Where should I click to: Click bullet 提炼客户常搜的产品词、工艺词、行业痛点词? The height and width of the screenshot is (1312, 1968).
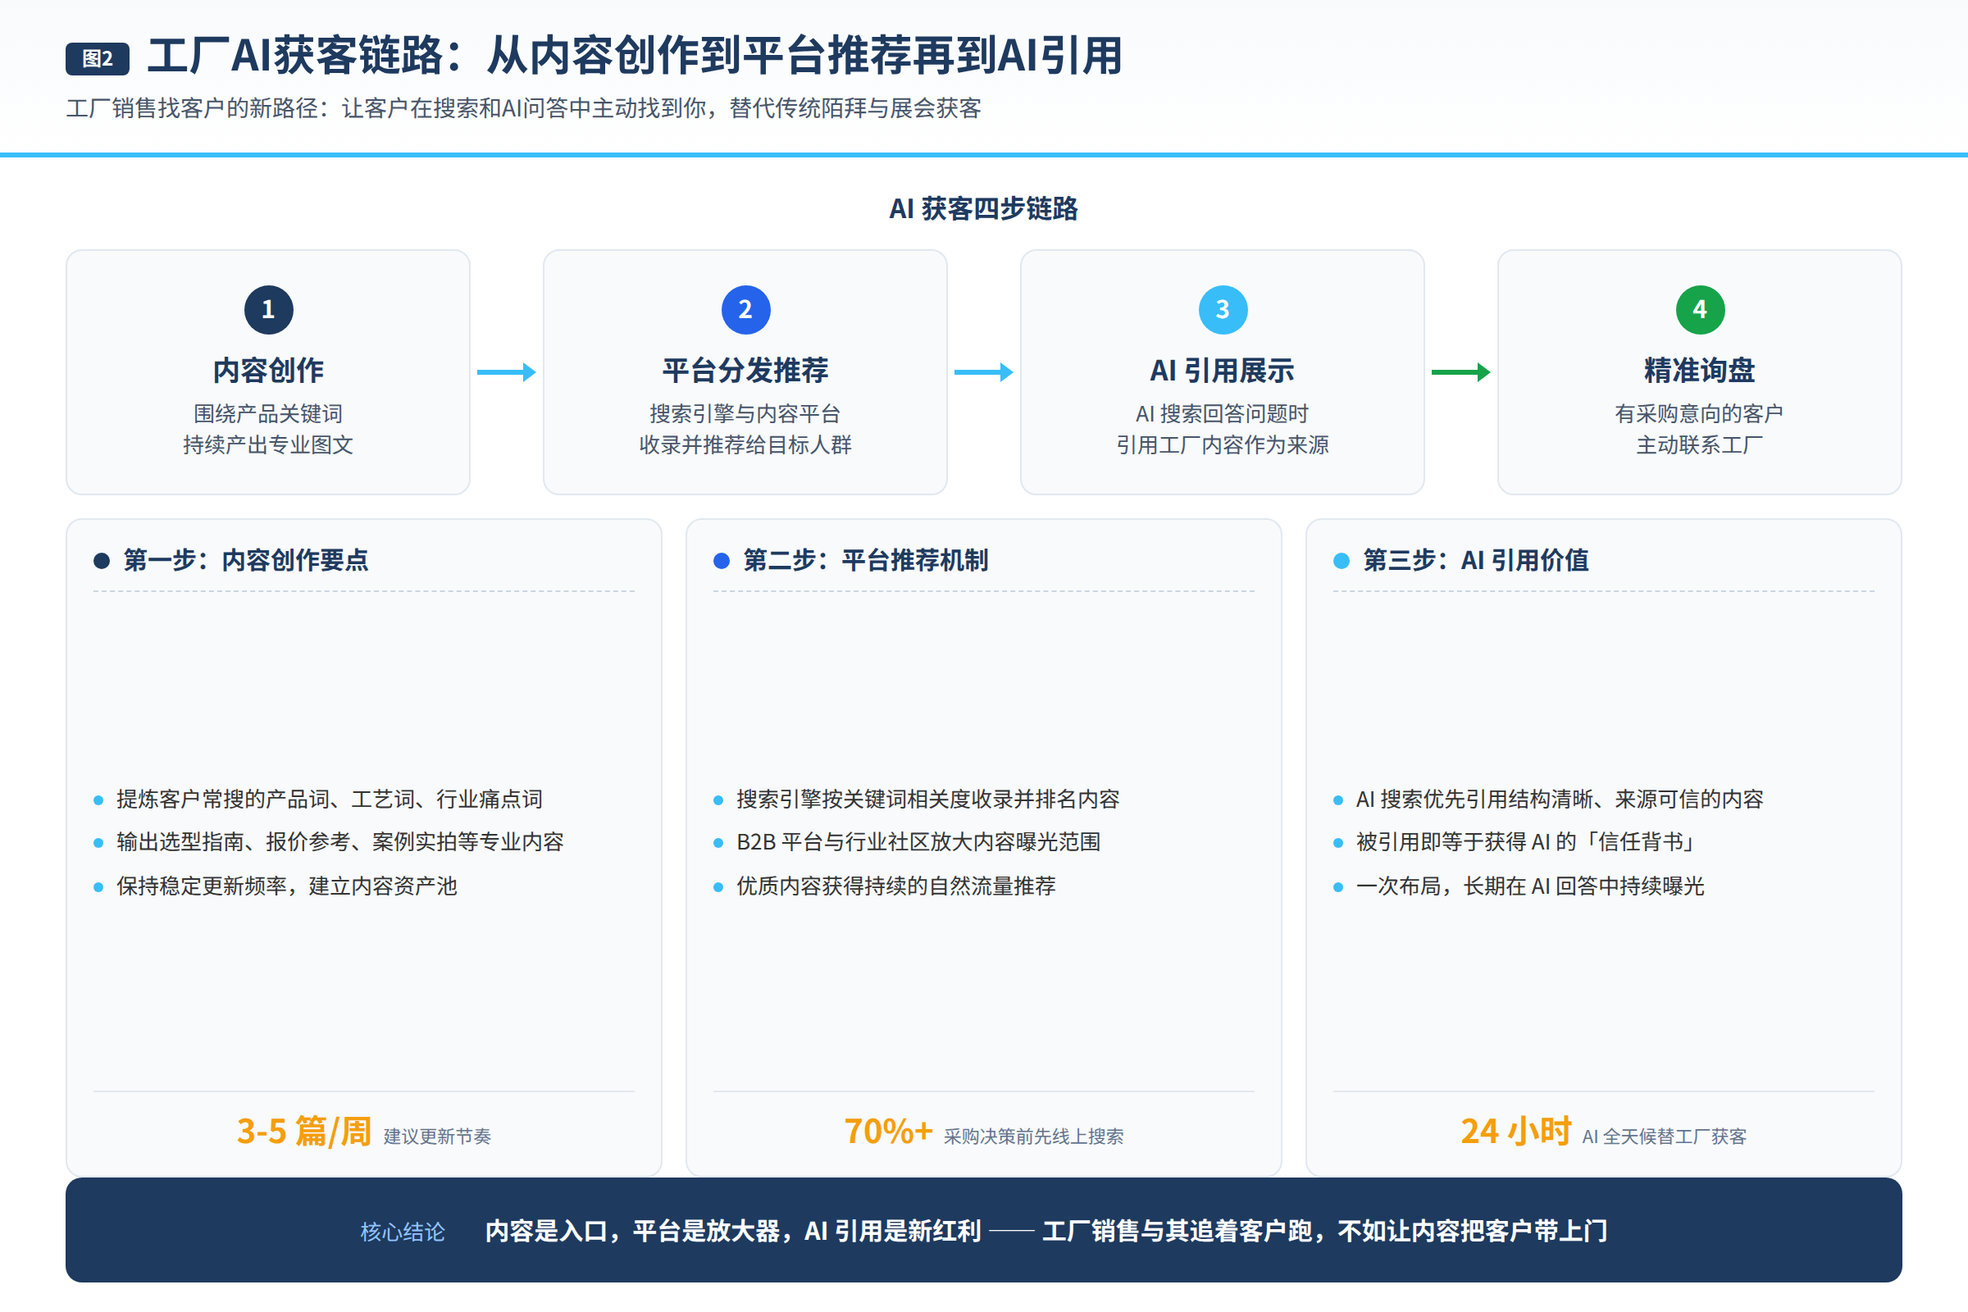pos(330,799)
